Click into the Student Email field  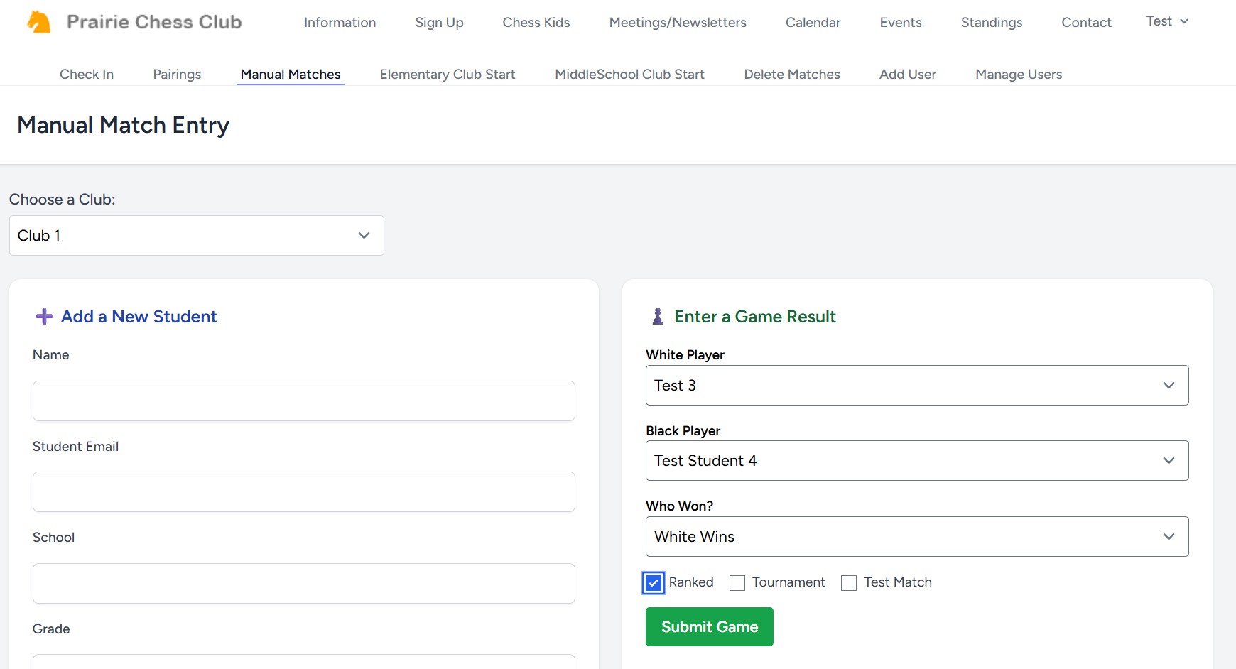[x=303, y=492]
